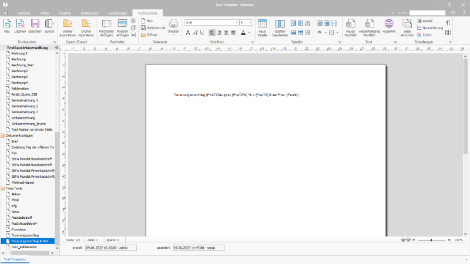Toggle bold formatting
The image size is (470, 264).
click(x=188, y=33)
